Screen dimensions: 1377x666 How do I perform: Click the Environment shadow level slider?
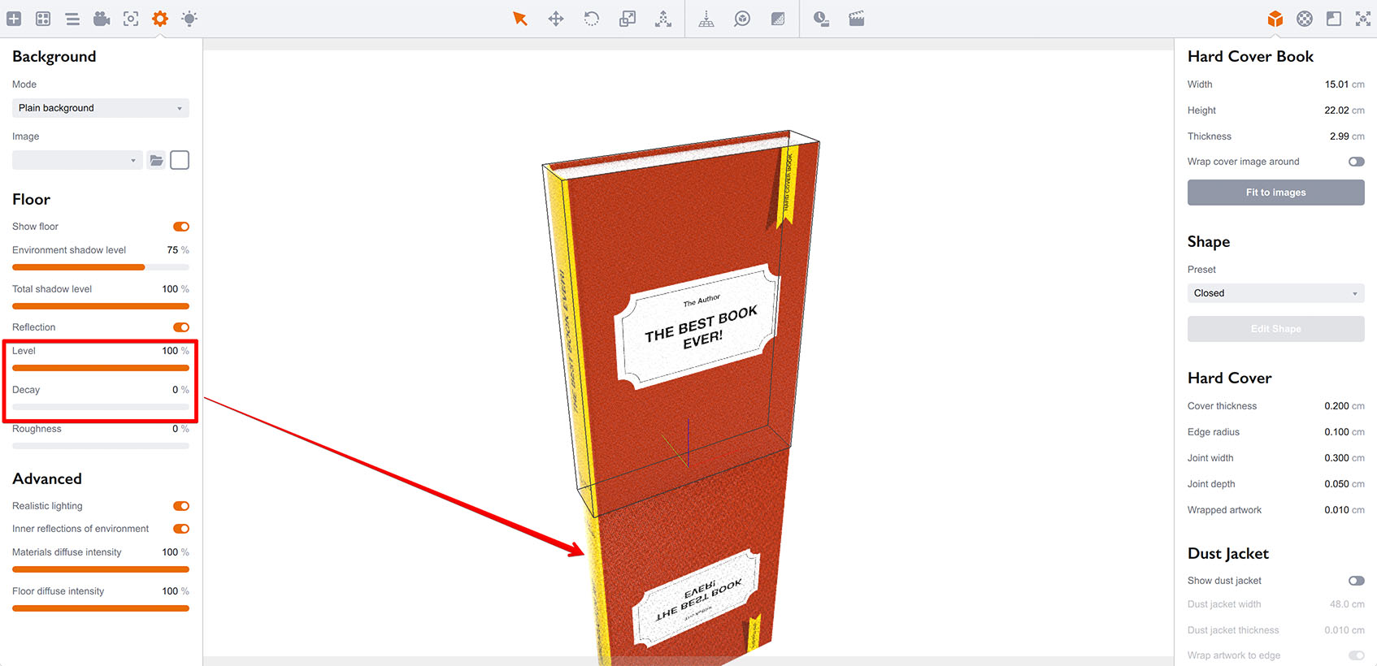pyautogui.click(x=100, y=267)
